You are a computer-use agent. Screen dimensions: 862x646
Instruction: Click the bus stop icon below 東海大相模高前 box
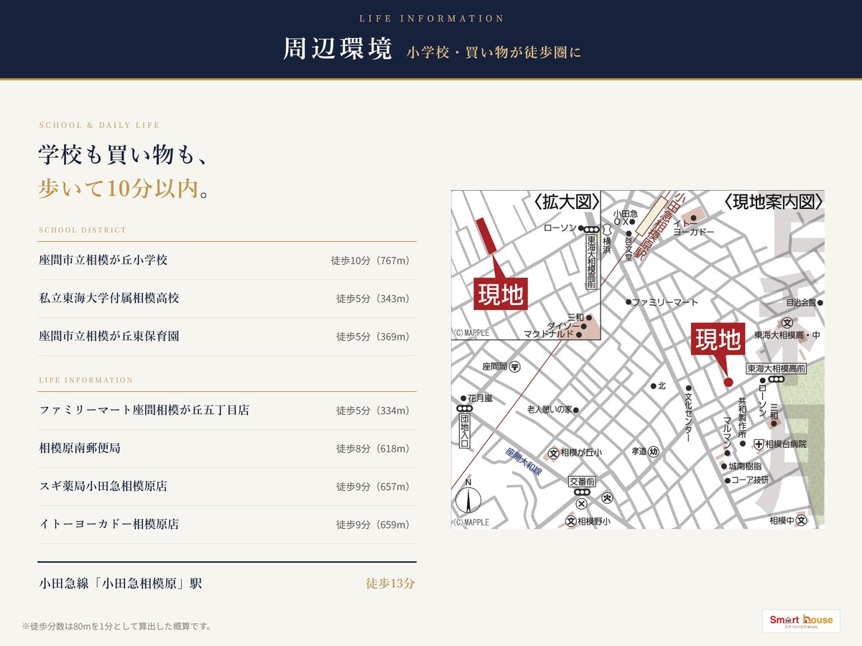tap(776, 379)
